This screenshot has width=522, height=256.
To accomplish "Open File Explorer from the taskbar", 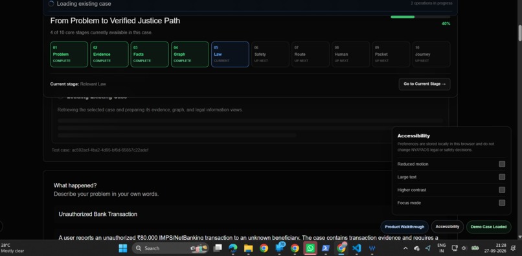I will (x=248, y=248).
